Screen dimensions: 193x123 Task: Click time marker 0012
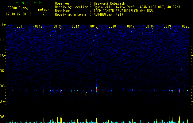39,26
